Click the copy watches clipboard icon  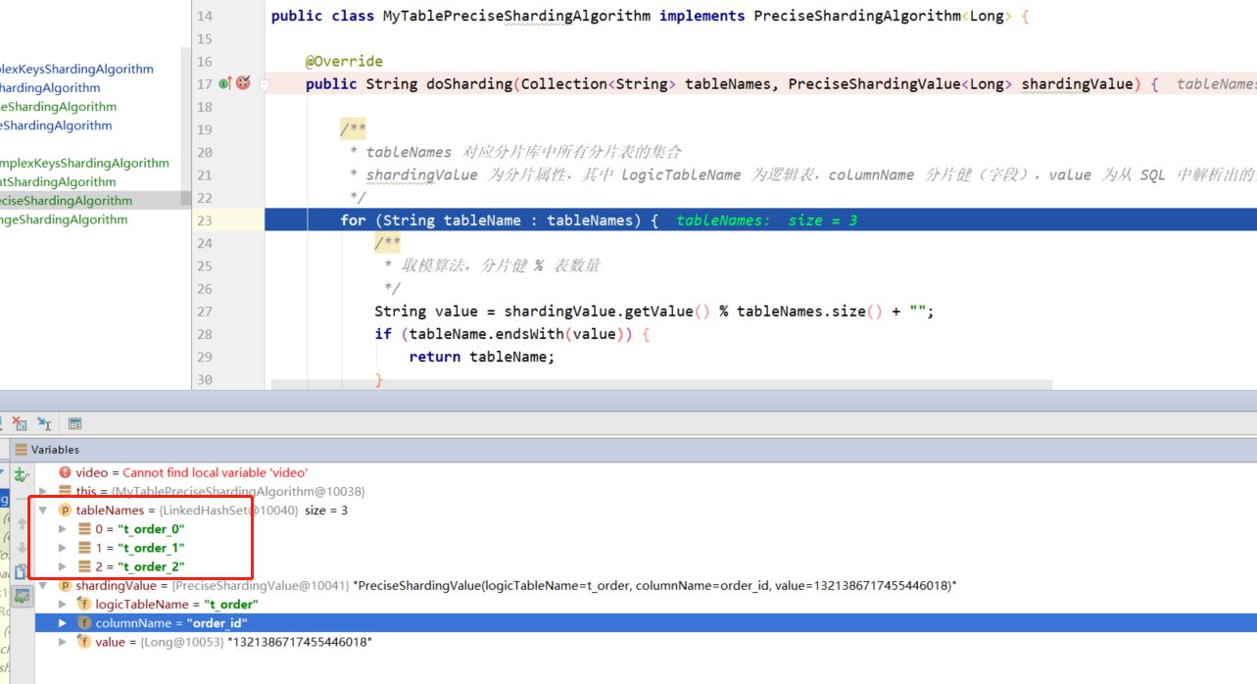21,571
